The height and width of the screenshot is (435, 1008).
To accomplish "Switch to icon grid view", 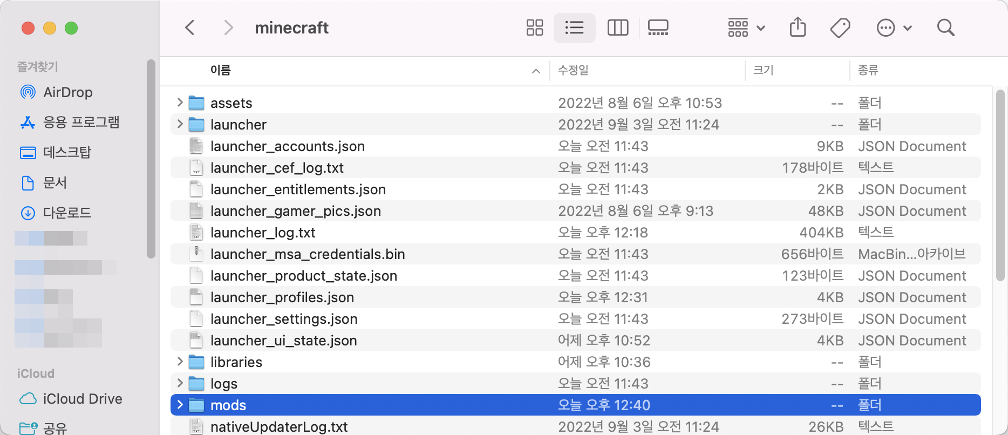I will coord(534,28).
